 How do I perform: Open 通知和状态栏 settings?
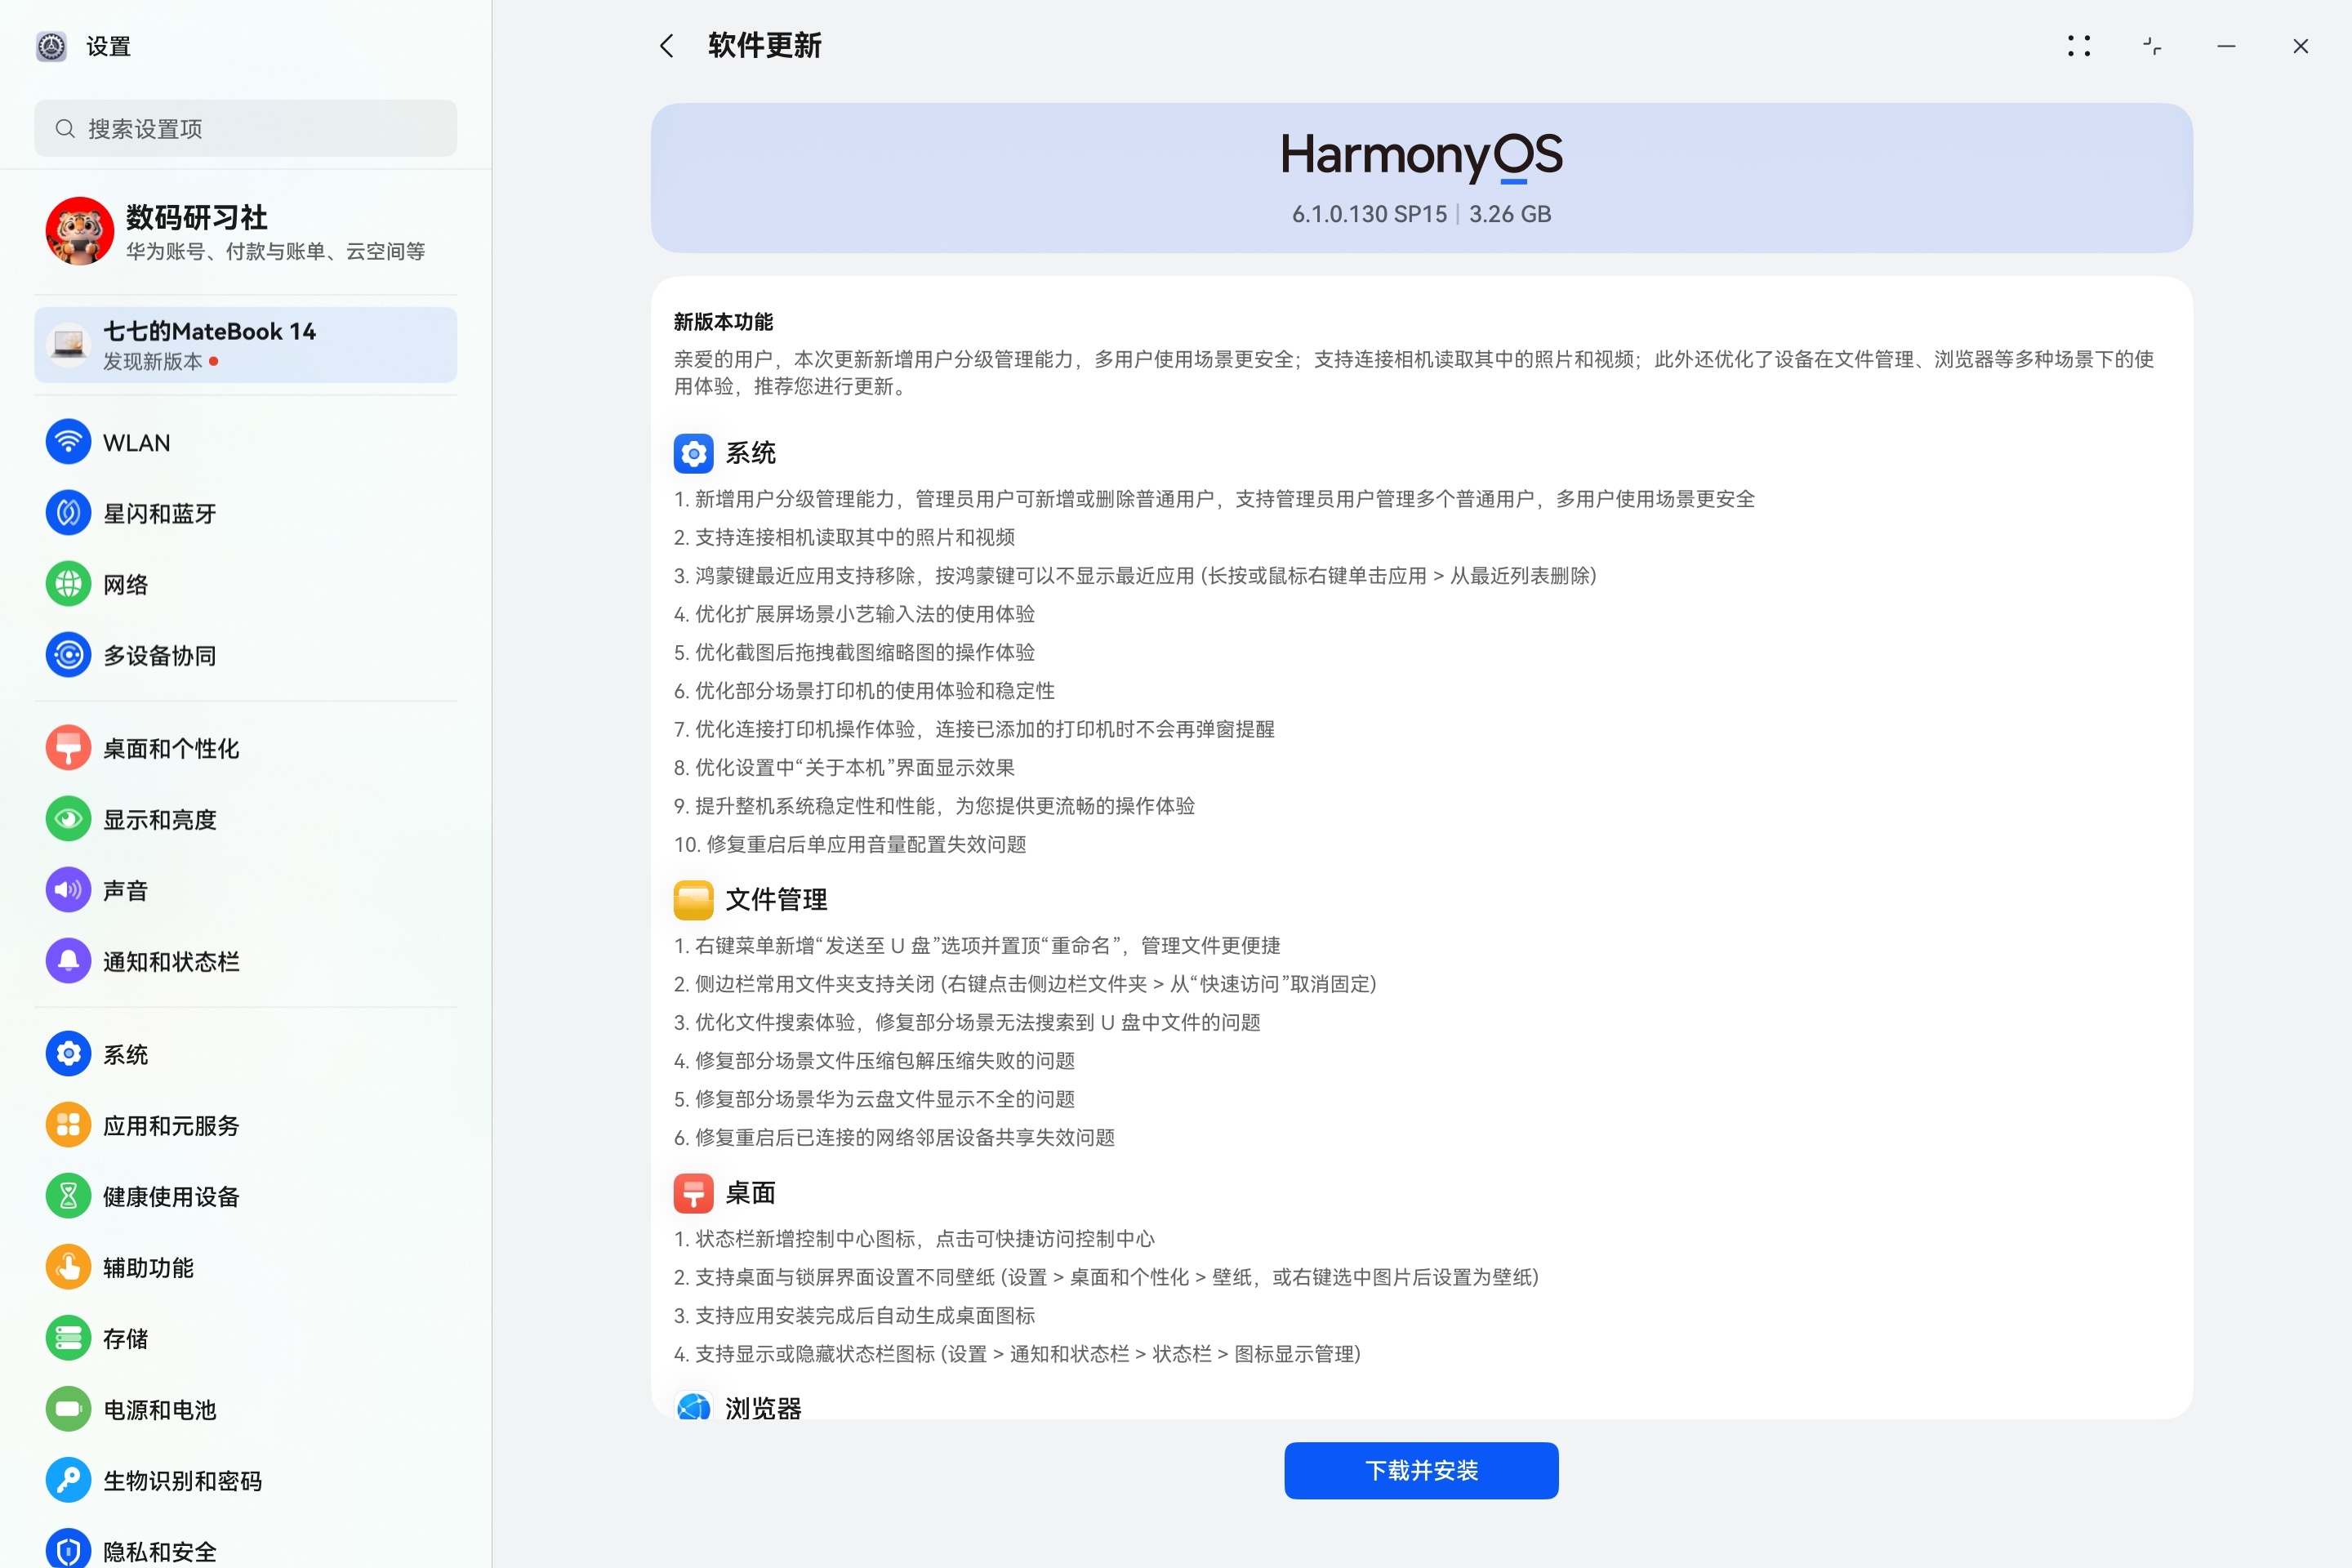pos(245,961)
